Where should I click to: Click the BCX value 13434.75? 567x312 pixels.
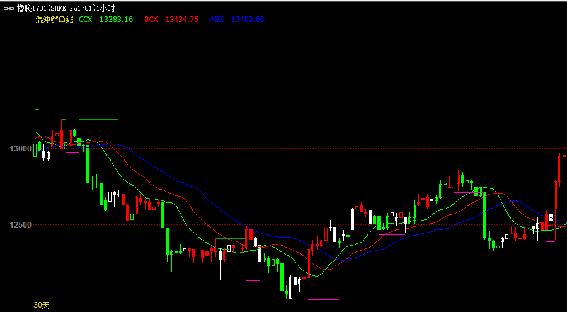point(182,20)
